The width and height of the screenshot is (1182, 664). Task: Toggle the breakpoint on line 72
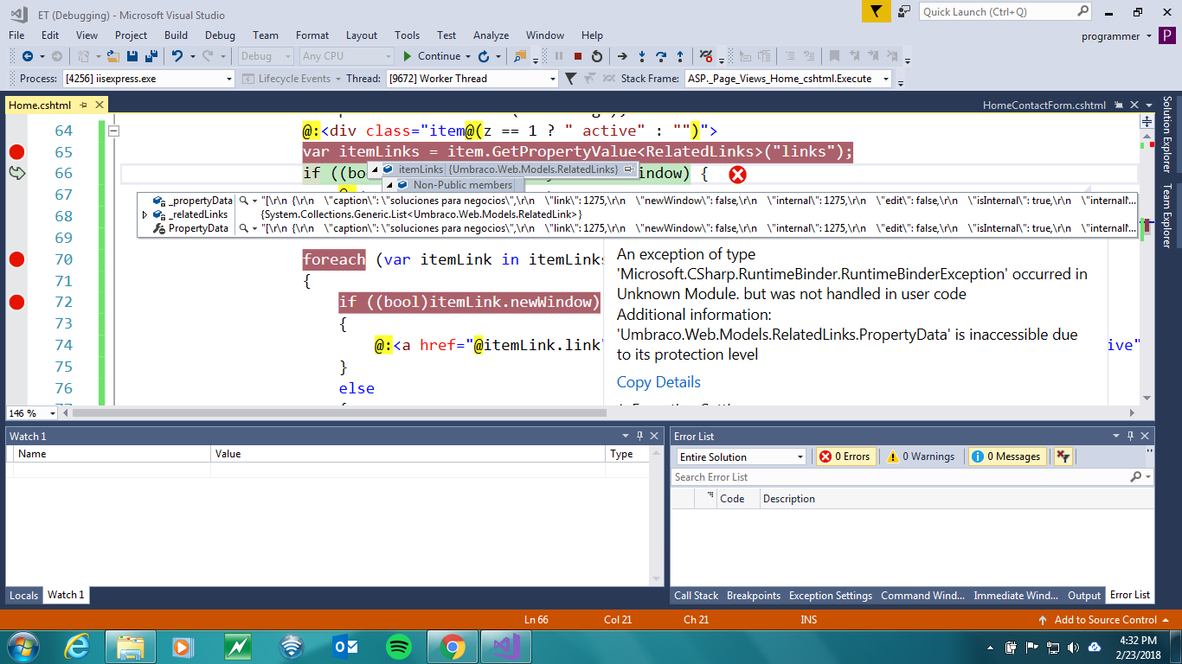(16, 302)
